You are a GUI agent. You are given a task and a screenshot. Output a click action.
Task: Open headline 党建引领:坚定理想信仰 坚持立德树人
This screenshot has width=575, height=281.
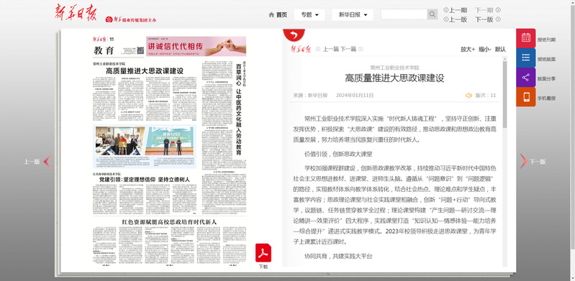tap(145, 180)
